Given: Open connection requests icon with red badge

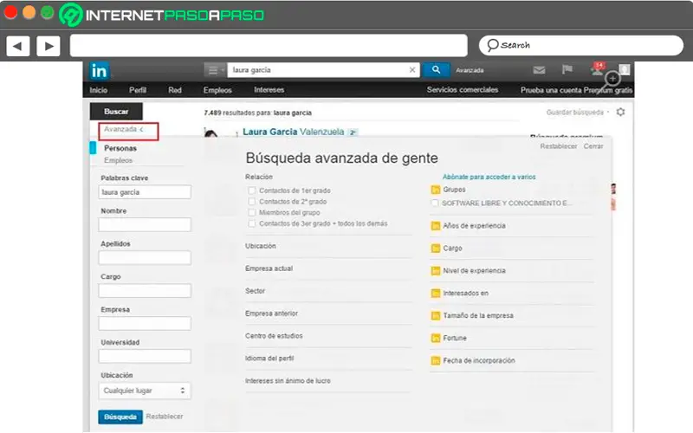Looking at the screenshot, I should click(x=598, y=69).
